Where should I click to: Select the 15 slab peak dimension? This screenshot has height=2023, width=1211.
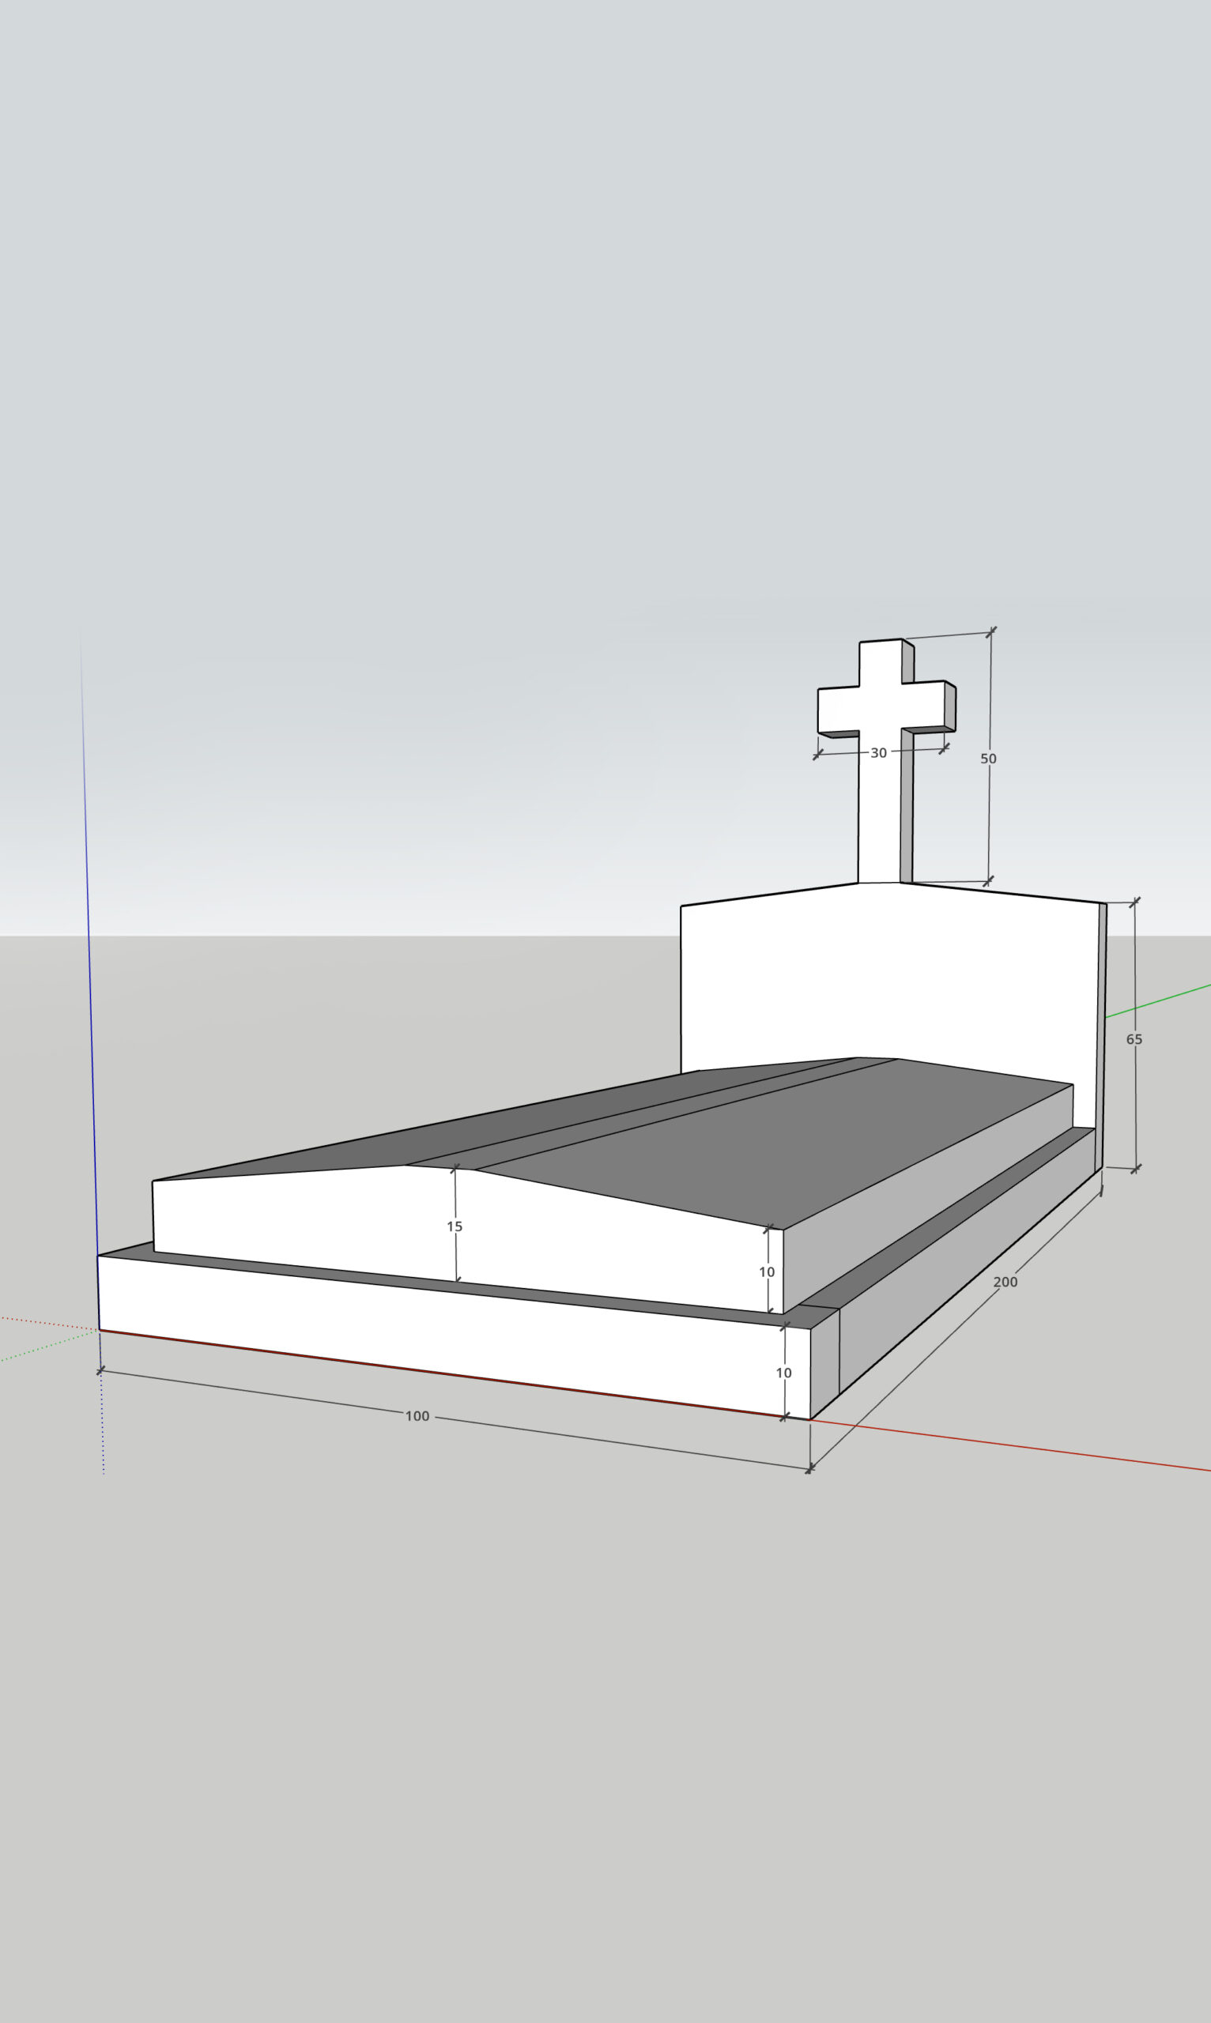(x=455, y=1227)
